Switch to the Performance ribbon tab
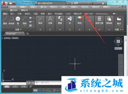128x94 pixels. [x=102, y=14]
